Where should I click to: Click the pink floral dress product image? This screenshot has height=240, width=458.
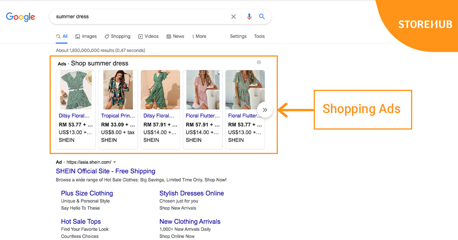click(203, 90)
